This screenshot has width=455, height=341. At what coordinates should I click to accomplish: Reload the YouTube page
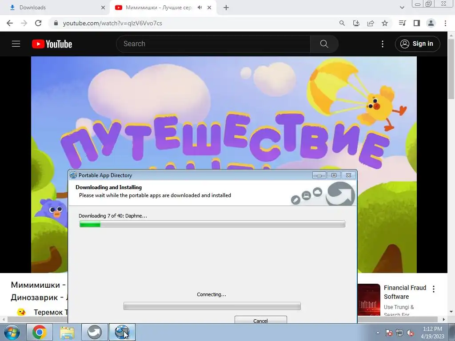click(38, 23)
